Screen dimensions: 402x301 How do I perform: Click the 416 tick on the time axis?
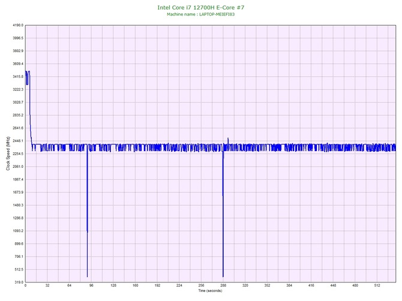(x=311, y=286)
